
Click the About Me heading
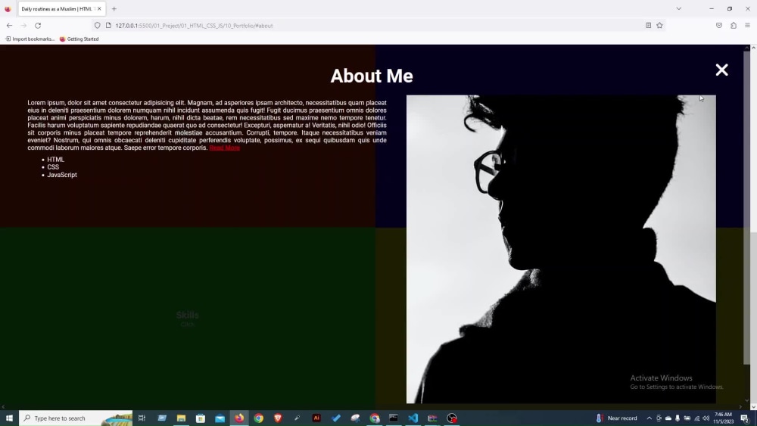(372, 76)
